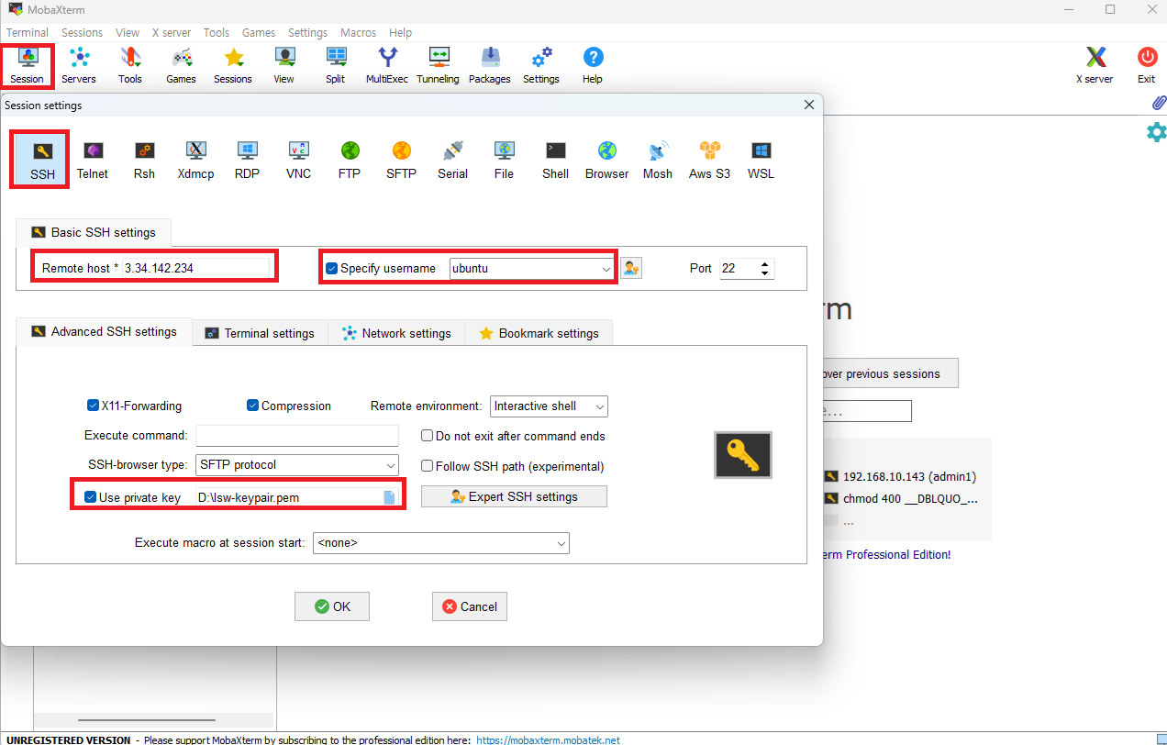The image size is (1167, 745).
Task: Enable Do not exit after command ends
Action: coord(427,436)
